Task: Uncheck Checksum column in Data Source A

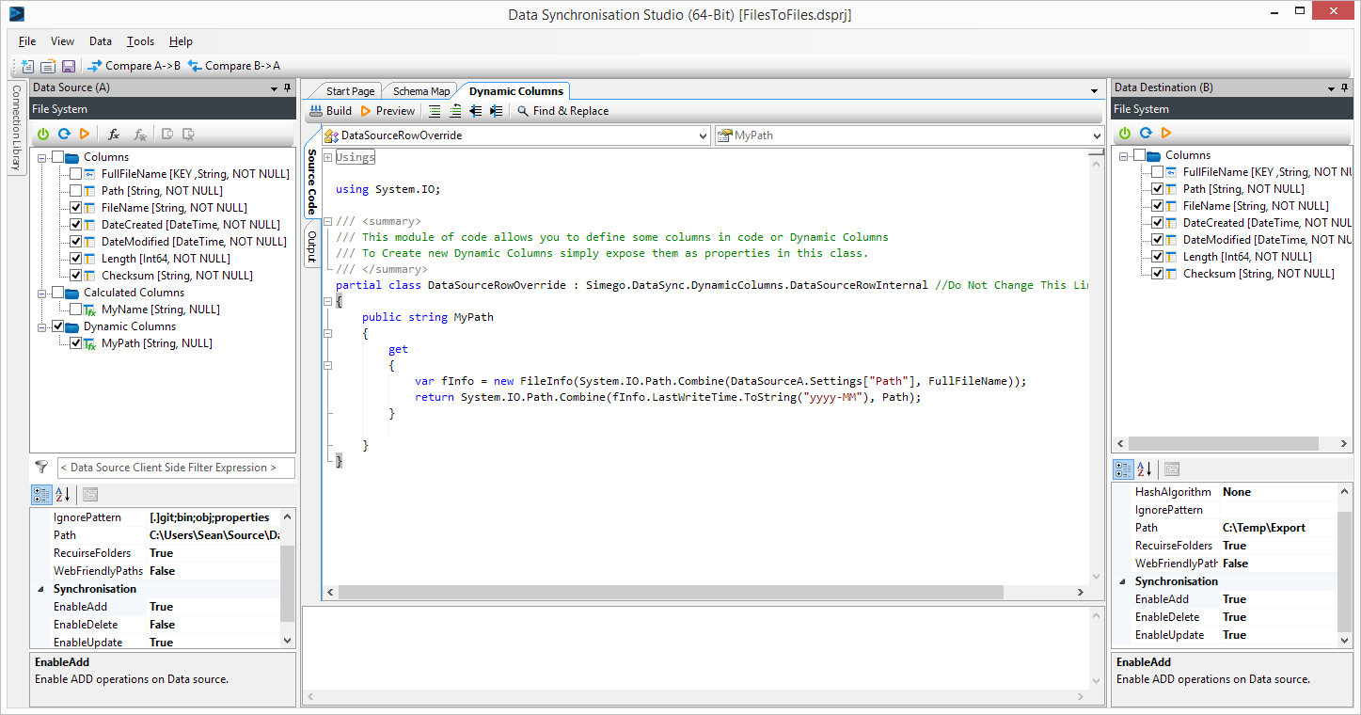Action: tap(76, 276)
